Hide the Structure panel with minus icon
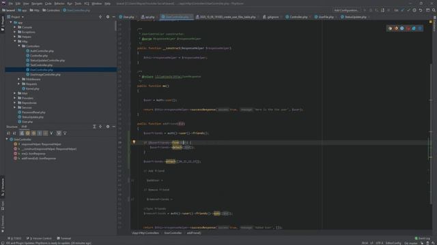437x245 pixels. click(114, 127)
